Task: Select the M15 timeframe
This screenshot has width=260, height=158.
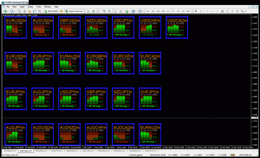Action: pyautogui.click(x=158, y=11)
